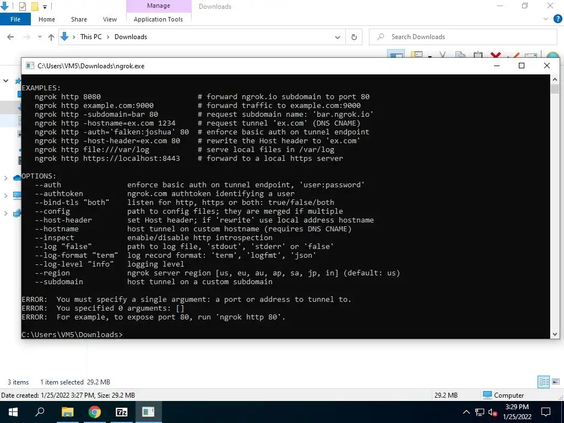Viewport: 564px width, 423px height.
Task: Click console scrollbar down arrow
Action: 555,334
